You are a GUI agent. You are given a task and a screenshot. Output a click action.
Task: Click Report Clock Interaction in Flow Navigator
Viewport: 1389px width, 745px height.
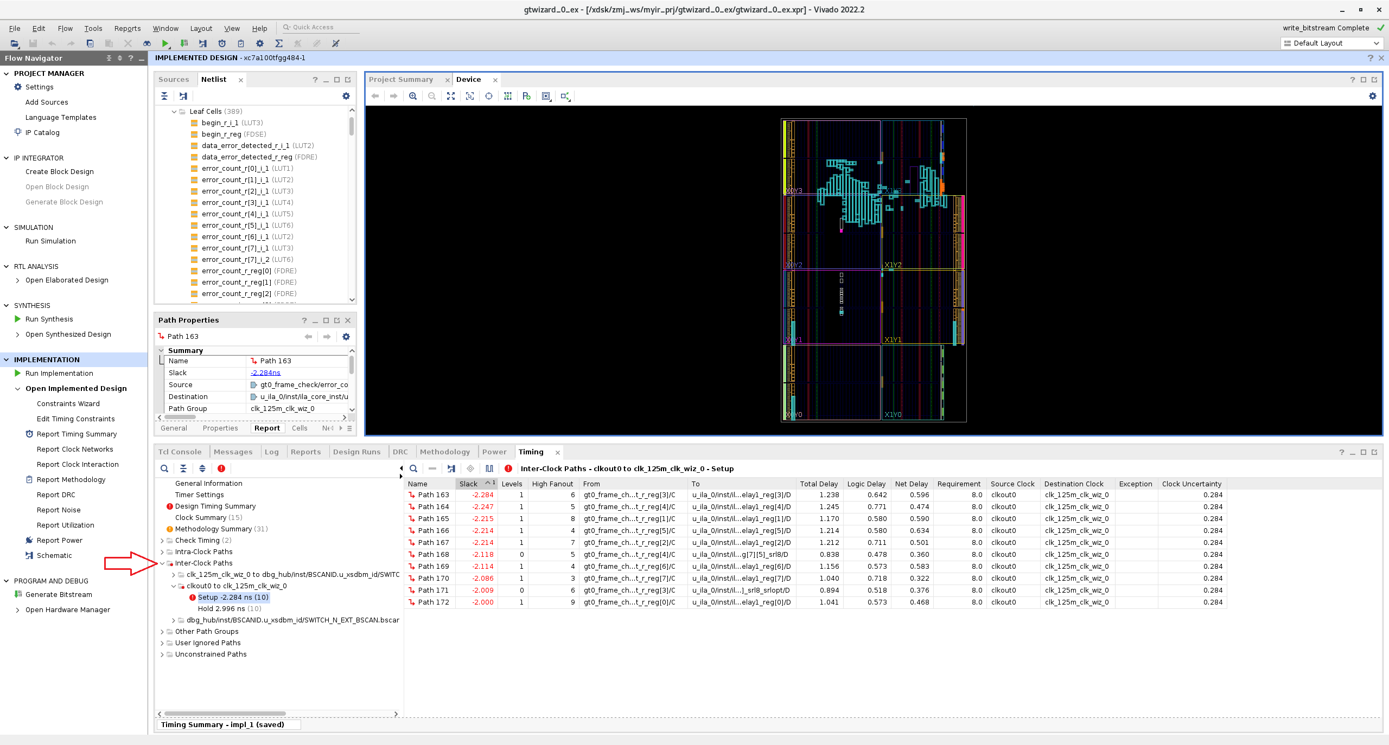click(78, 465)
